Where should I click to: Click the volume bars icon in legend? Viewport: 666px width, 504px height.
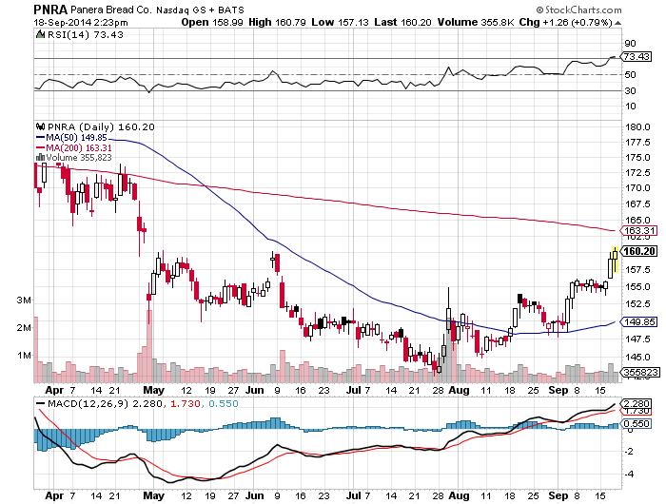pyautogui.click(x=40, y=158)
